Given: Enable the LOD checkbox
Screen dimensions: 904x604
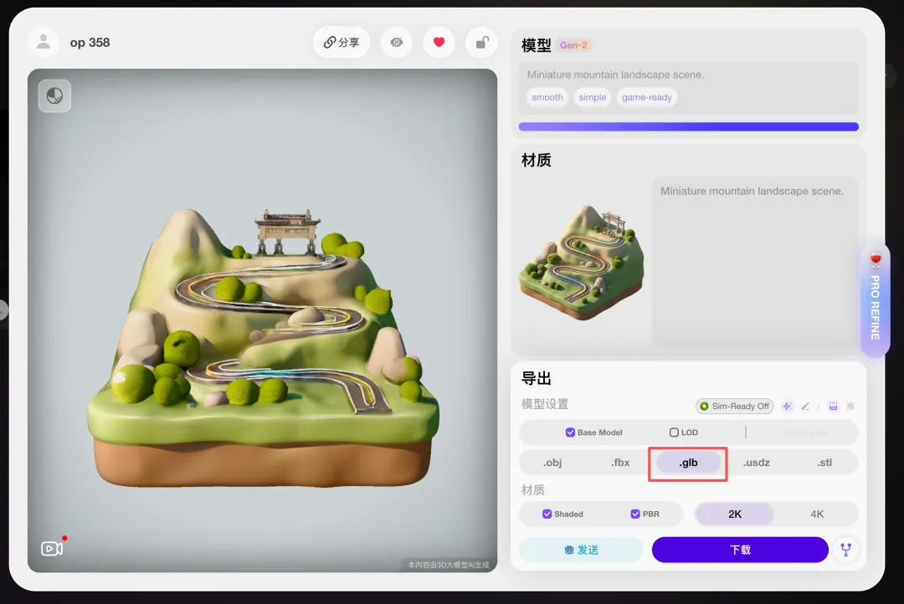Looking at the screenshot, I should coord(674,433).
